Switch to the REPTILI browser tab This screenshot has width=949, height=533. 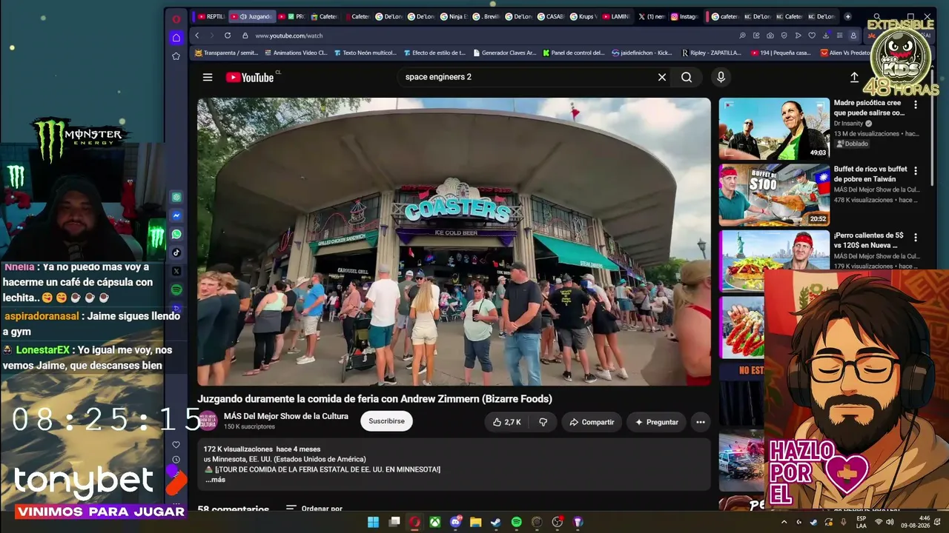[x=211, y=16]
